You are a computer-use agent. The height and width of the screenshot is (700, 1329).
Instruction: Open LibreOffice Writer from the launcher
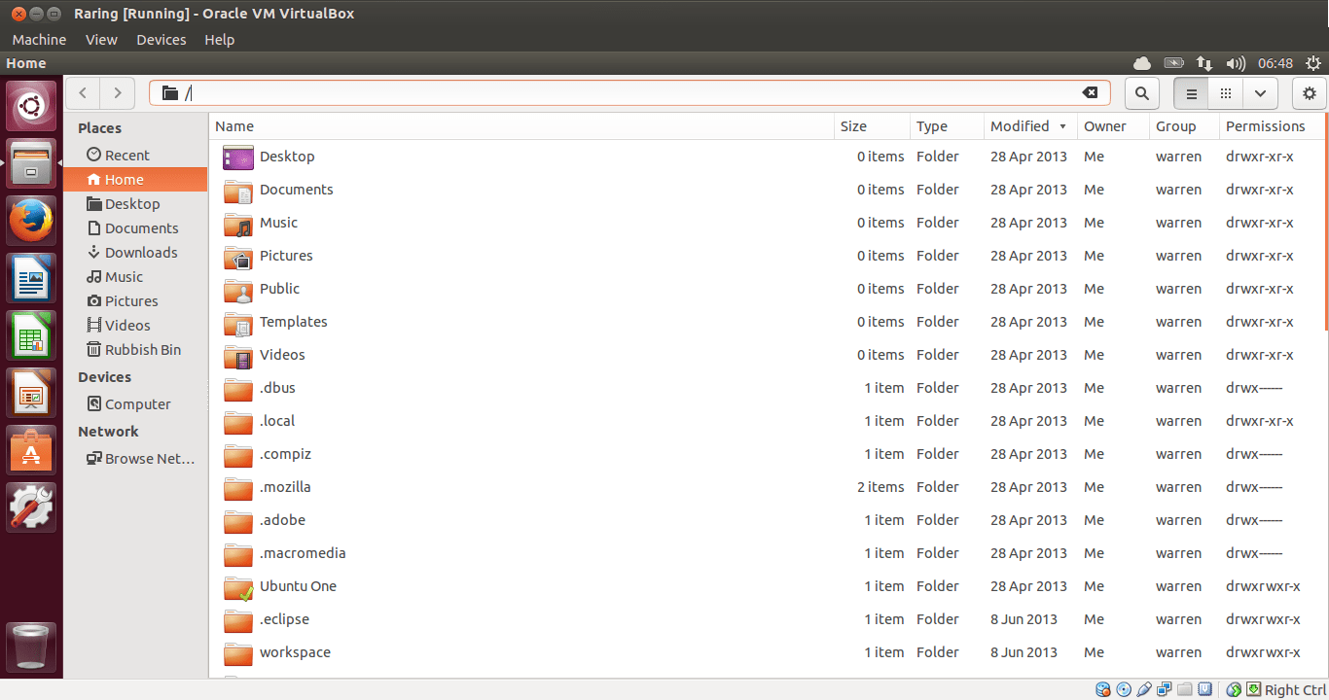point(32,278)
